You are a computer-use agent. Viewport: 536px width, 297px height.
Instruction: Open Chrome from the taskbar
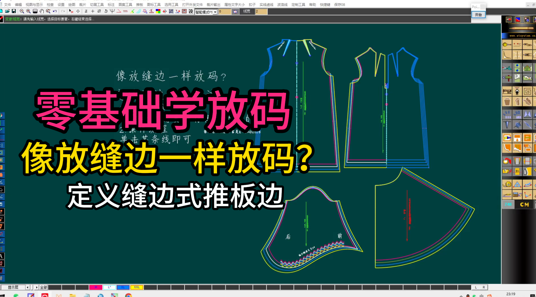128,296
